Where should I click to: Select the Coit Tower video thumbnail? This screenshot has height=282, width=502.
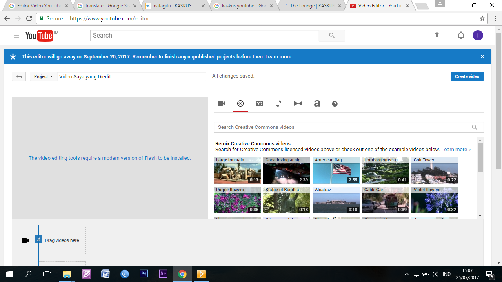(x=435, y=170)
